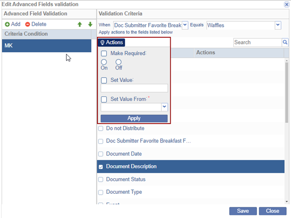Image resolution: width=291 pixels, height=218 pixels.
Task: Uncheck the Document Description field
Action: pos(101,167)
